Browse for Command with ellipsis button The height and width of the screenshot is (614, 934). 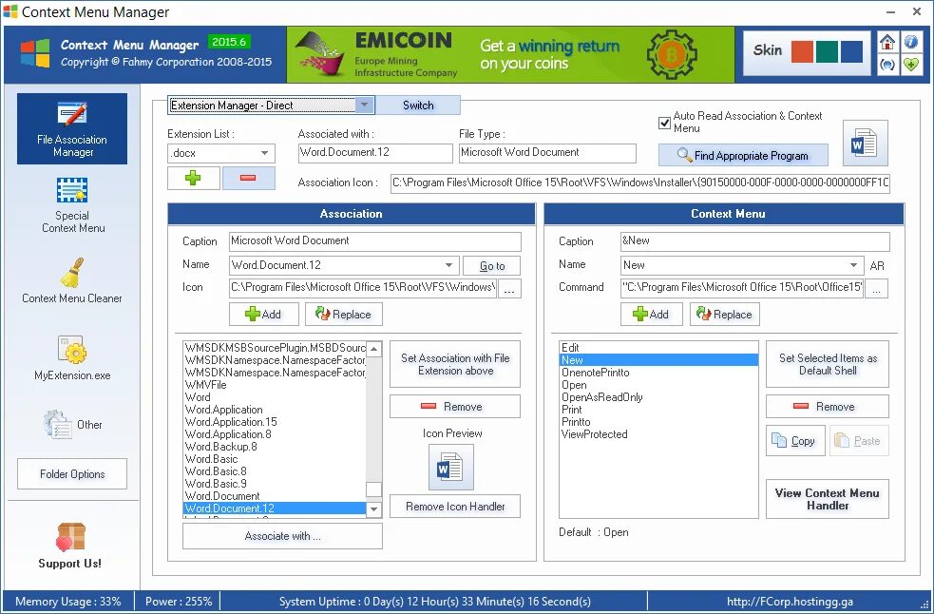point(876,289)
